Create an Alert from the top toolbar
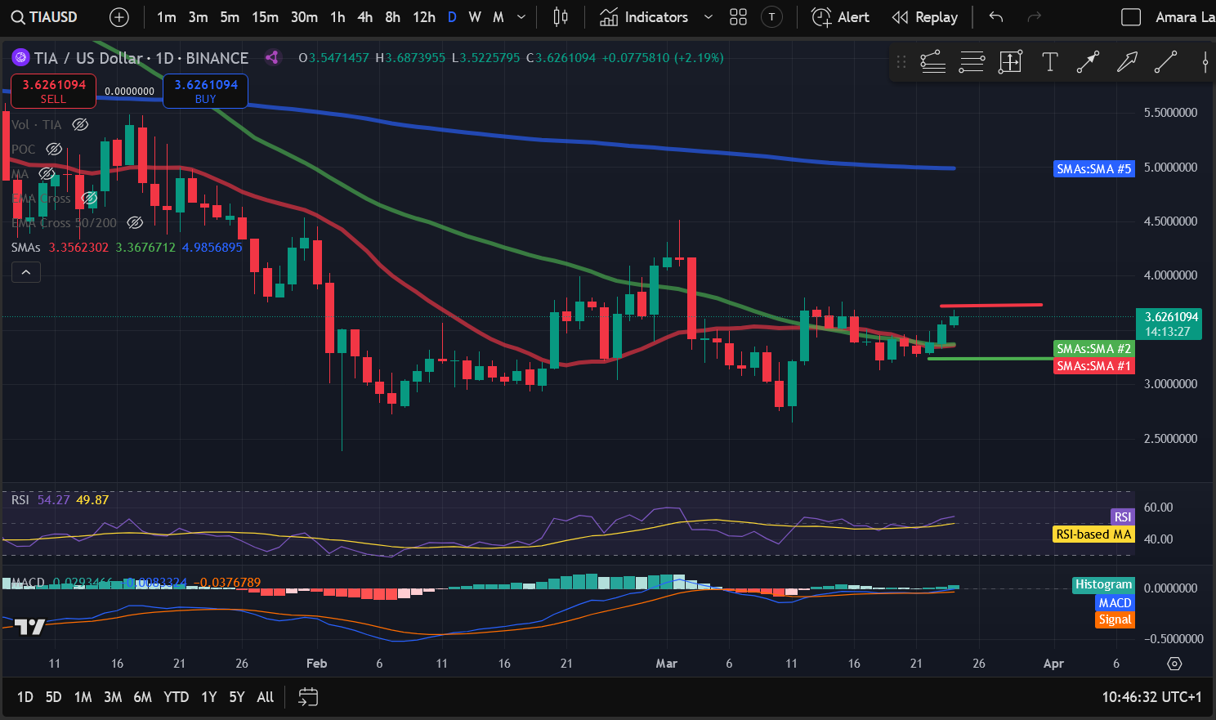The image size is (1216, 720). pyautogui.click(x=840, y=17)
